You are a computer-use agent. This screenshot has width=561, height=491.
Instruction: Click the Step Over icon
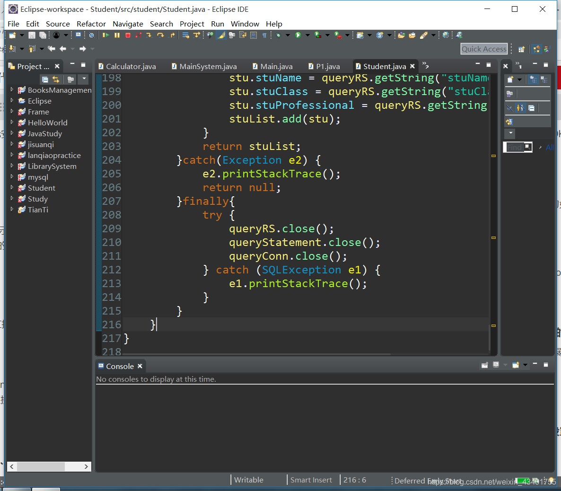161,35
